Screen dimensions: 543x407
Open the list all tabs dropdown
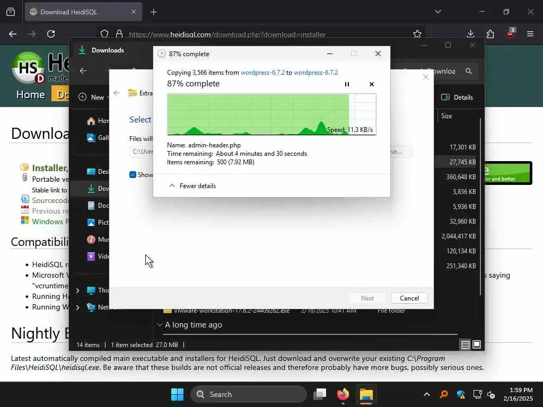pyautogui.click(x=437, y=12)
